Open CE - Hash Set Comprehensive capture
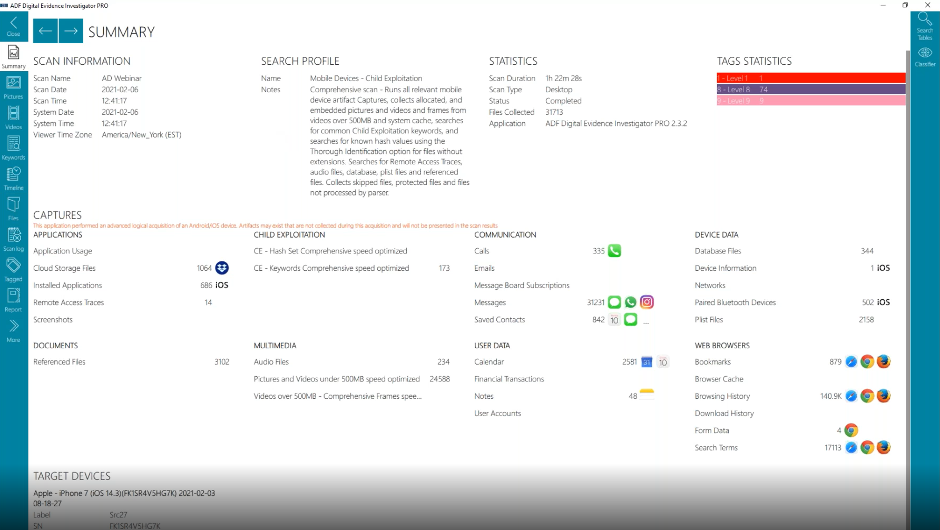Image resolution: width=940 pixels, height=530 pixels. [330, 251]
